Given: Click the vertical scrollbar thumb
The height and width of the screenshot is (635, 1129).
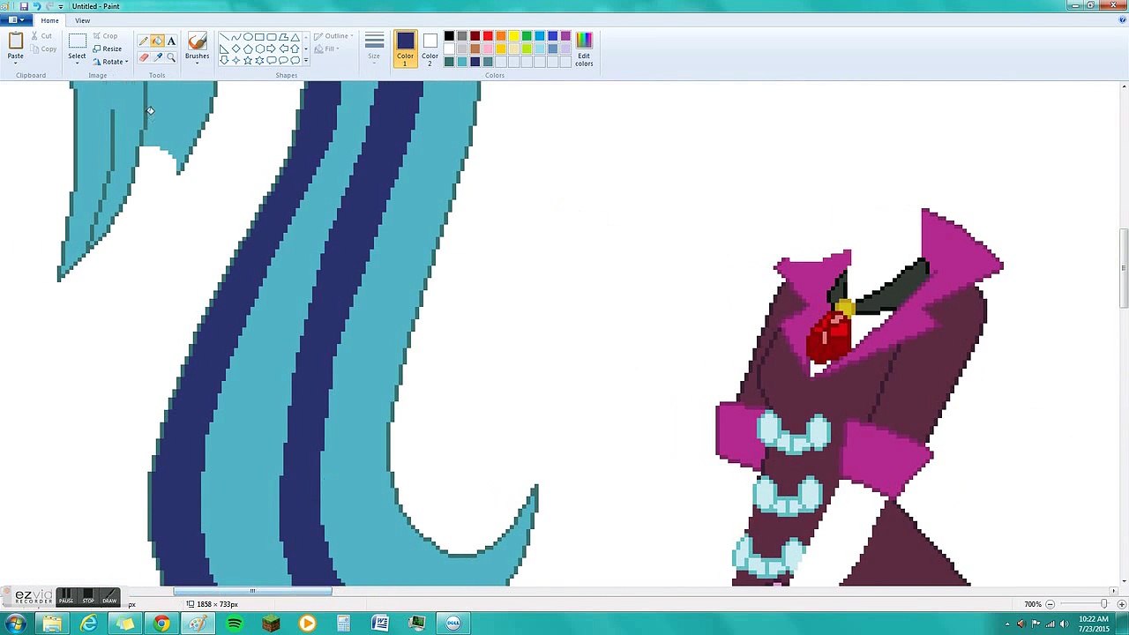Looking at the screenshot, I should pyautogui.click(x=1124, y=268).
